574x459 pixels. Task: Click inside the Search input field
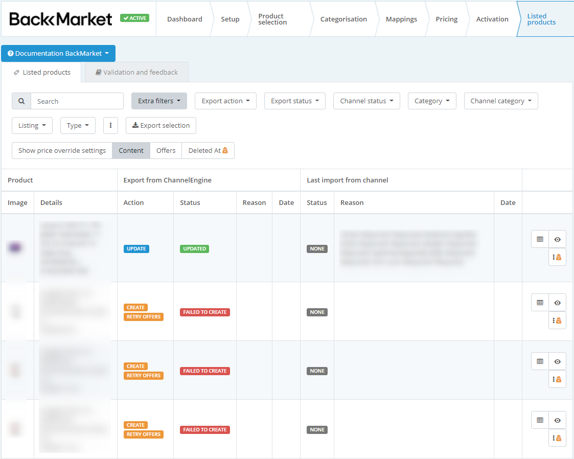point(77,101)
